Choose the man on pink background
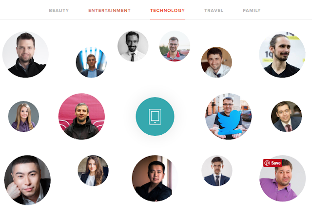Viewport: 312px width, 221px height. [81, 116]
